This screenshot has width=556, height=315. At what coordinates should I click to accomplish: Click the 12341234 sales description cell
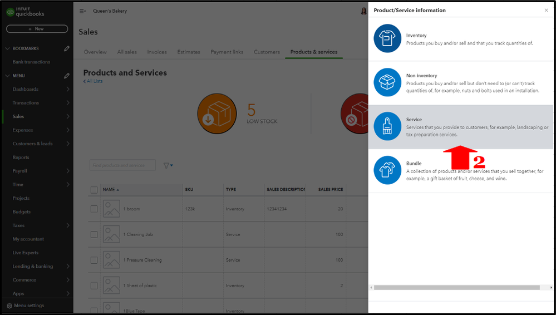click(277, 209)
